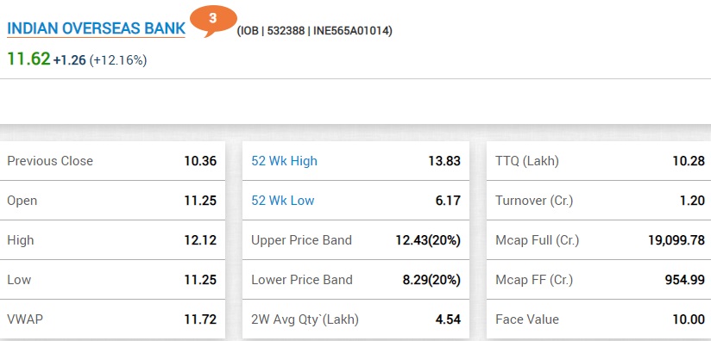Viewport: 711px width, 341px height.
Task: Select the Upper Price Band value
Action: click(428, 240)
